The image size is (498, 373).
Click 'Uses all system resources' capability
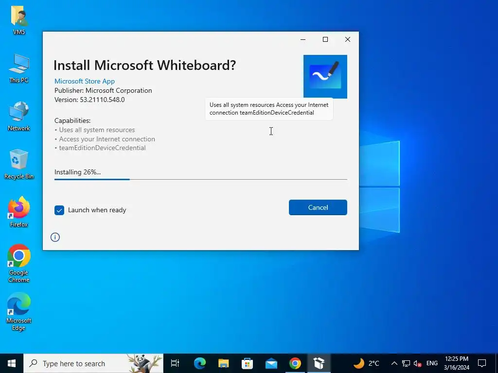[97, 130]
